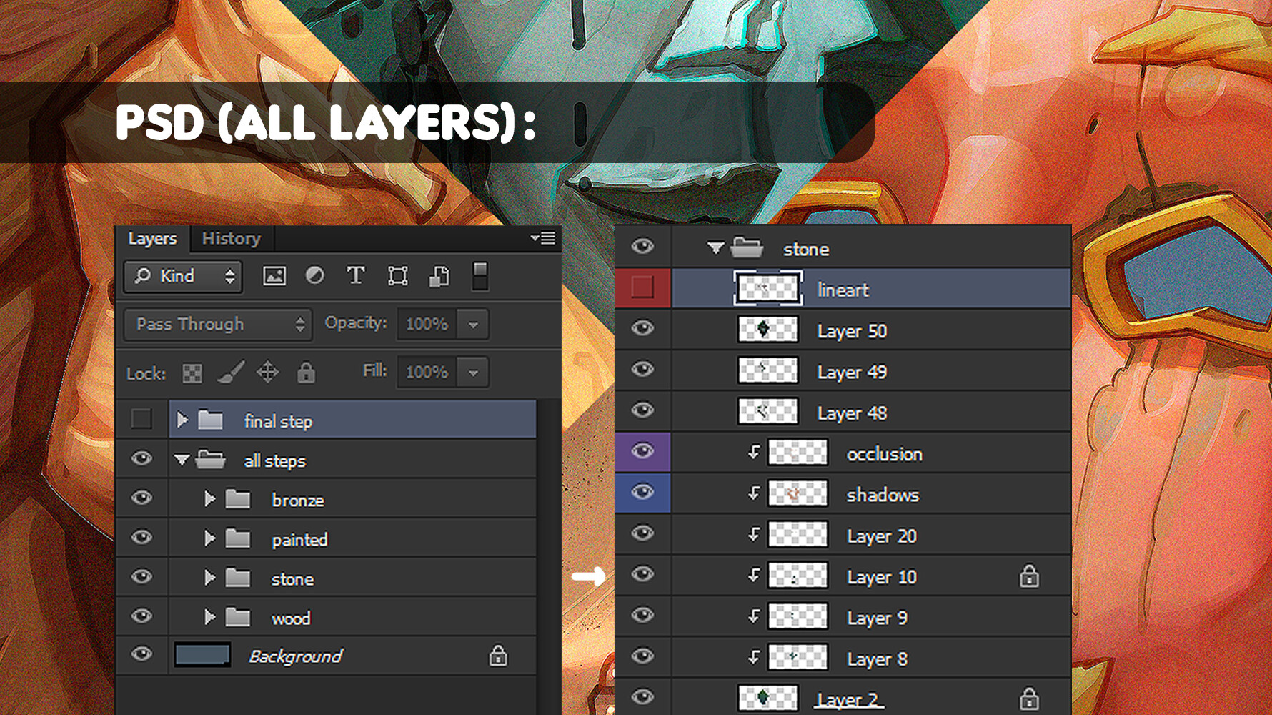Select the smart object filter icon
This screenshot has width=1272, height=715.
(438, 276)
